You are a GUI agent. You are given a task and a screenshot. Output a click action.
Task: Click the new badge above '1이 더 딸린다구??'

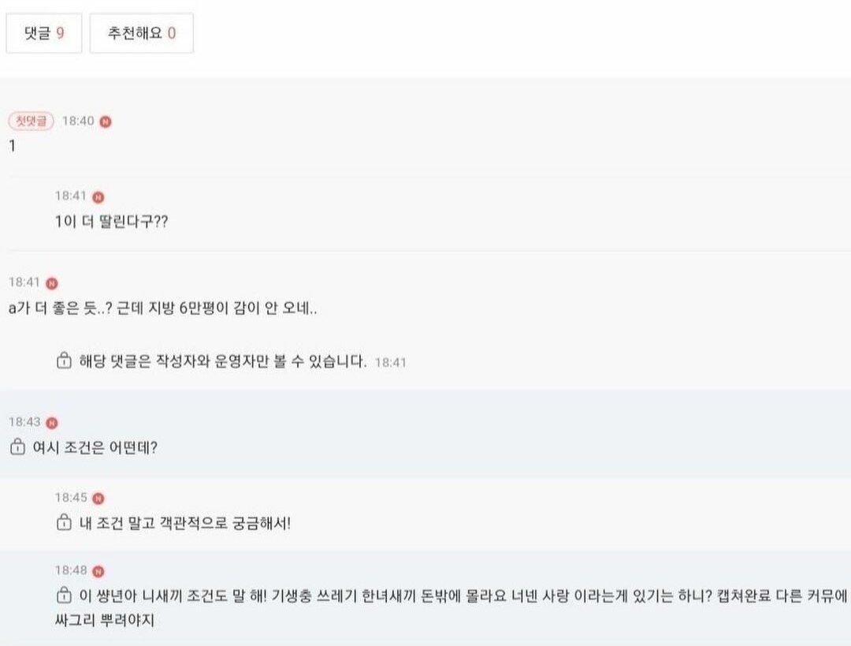(98, 196)
